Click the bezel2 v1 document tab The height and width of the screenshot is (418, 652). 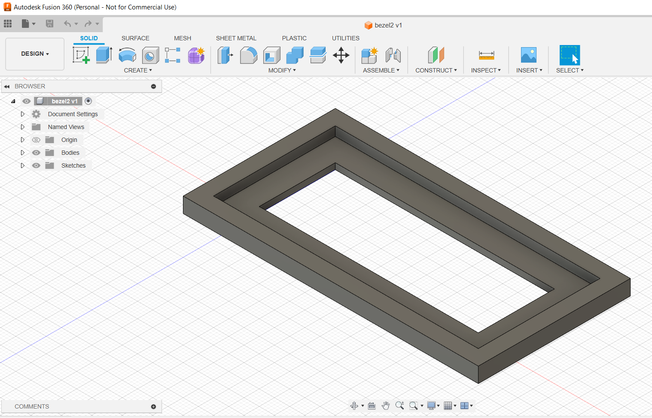tap(383, 25)
